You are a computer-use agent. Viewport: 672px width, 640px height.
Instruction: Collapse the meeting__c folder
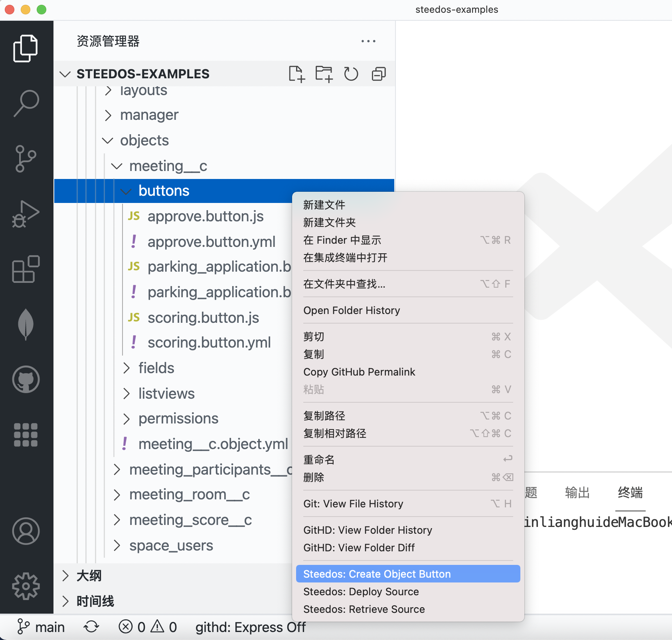[117, 166]
